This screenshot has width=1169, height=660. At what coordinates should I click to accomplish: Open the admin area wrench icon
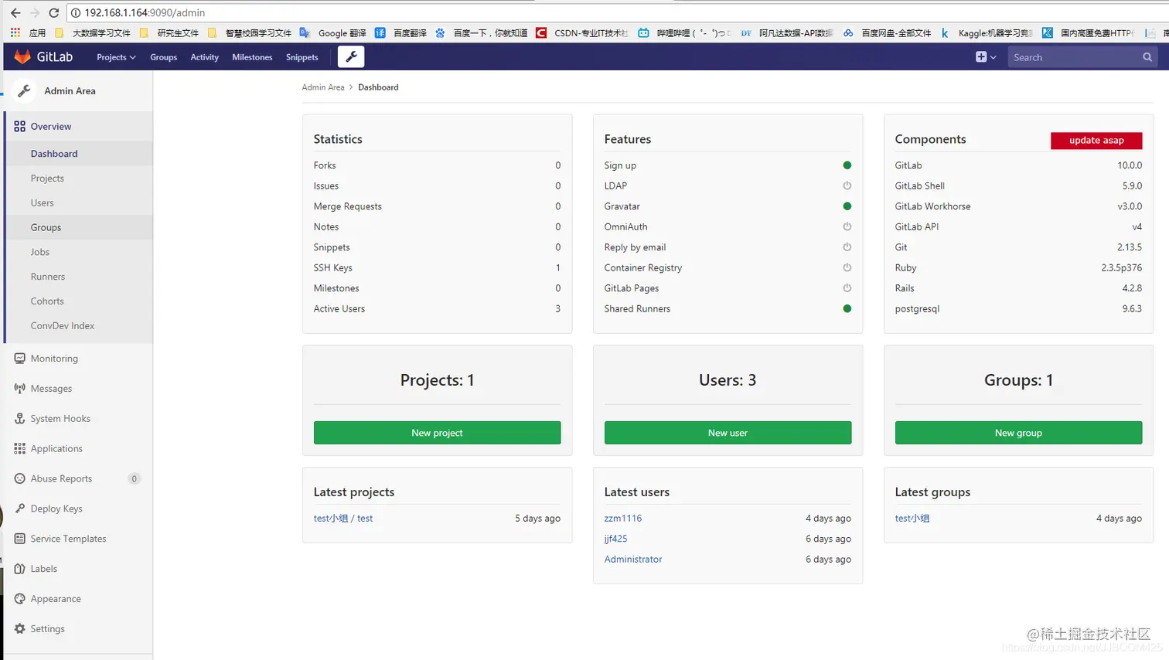[x=351, y=56]
